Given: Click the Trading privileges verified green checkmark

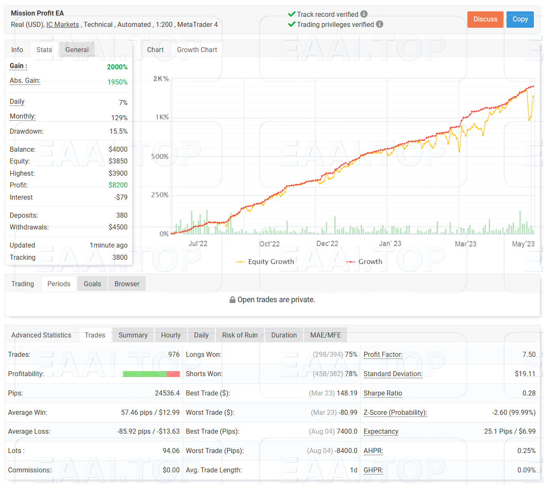Looking at the screenshot, I should [x=291, y=24].
